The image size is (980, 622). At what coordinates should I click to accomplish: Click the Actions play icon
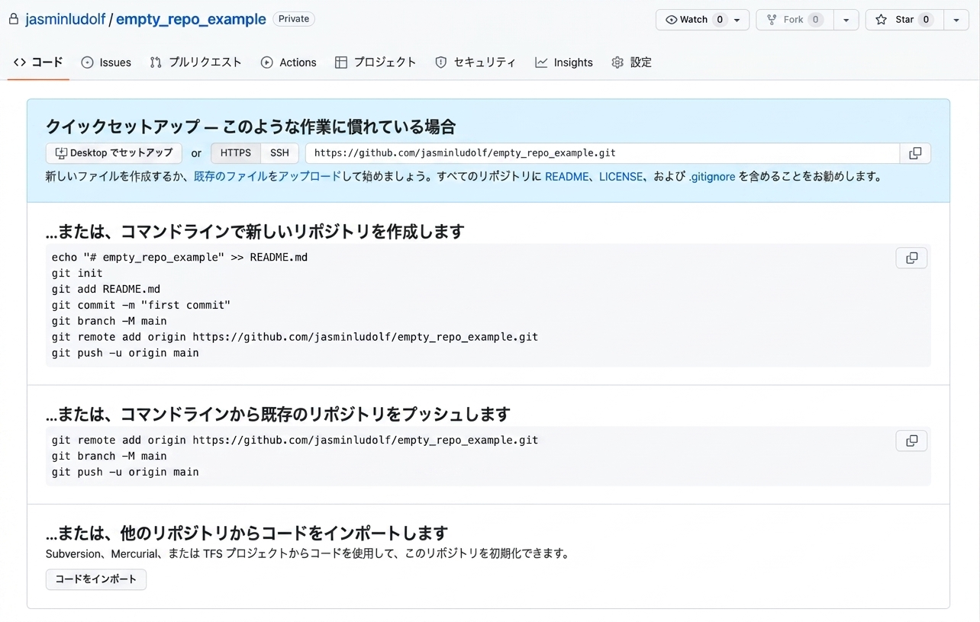click(x=266, y=63)
